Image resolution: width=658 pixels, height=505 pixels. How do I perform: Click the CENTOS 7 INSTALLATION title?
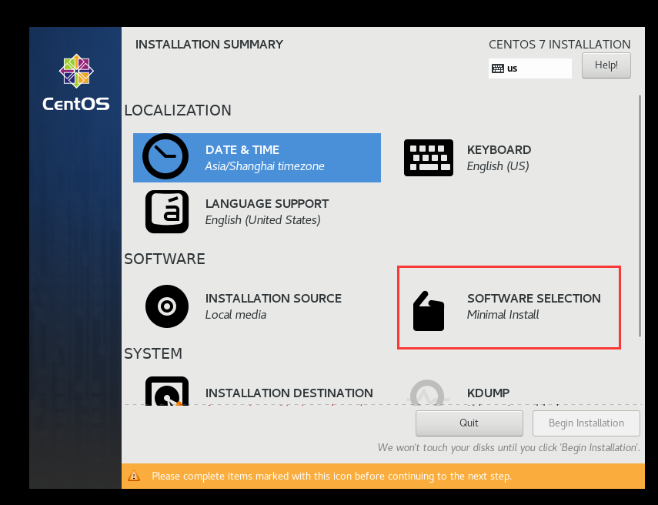tap(559, 45)
